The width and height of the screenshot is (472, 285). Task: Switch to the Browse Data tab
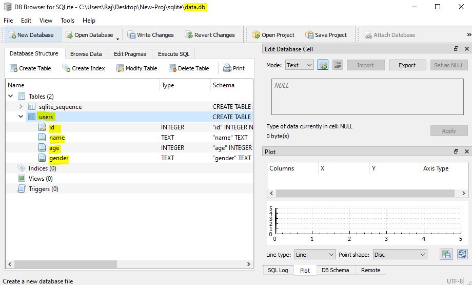click(86, 54)
